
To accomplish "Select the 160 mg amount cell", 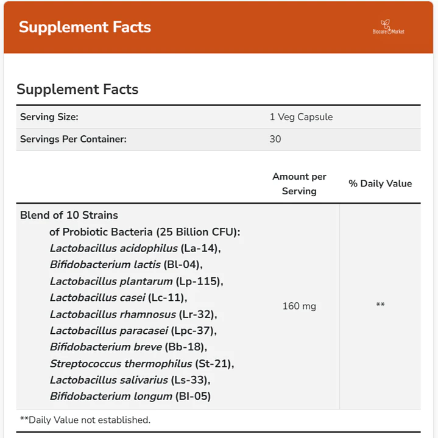I will [299, 306].
